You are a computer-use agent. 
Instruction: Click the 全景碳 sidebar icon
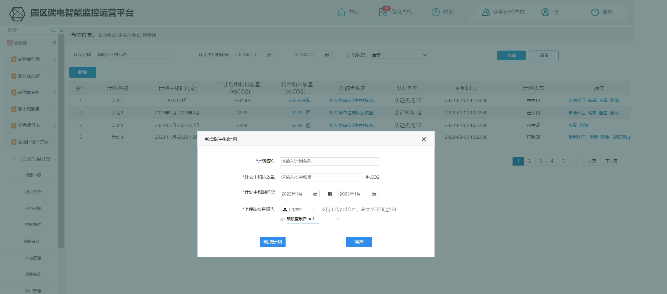click(x=10, y=43)
